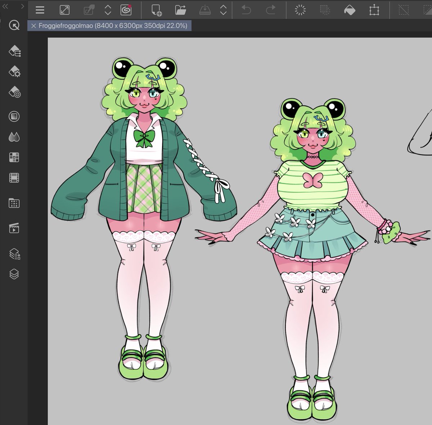Viewport: 432px width, 425px height.
Task: Open the Color Set grid palette
Action: point(14,157)
